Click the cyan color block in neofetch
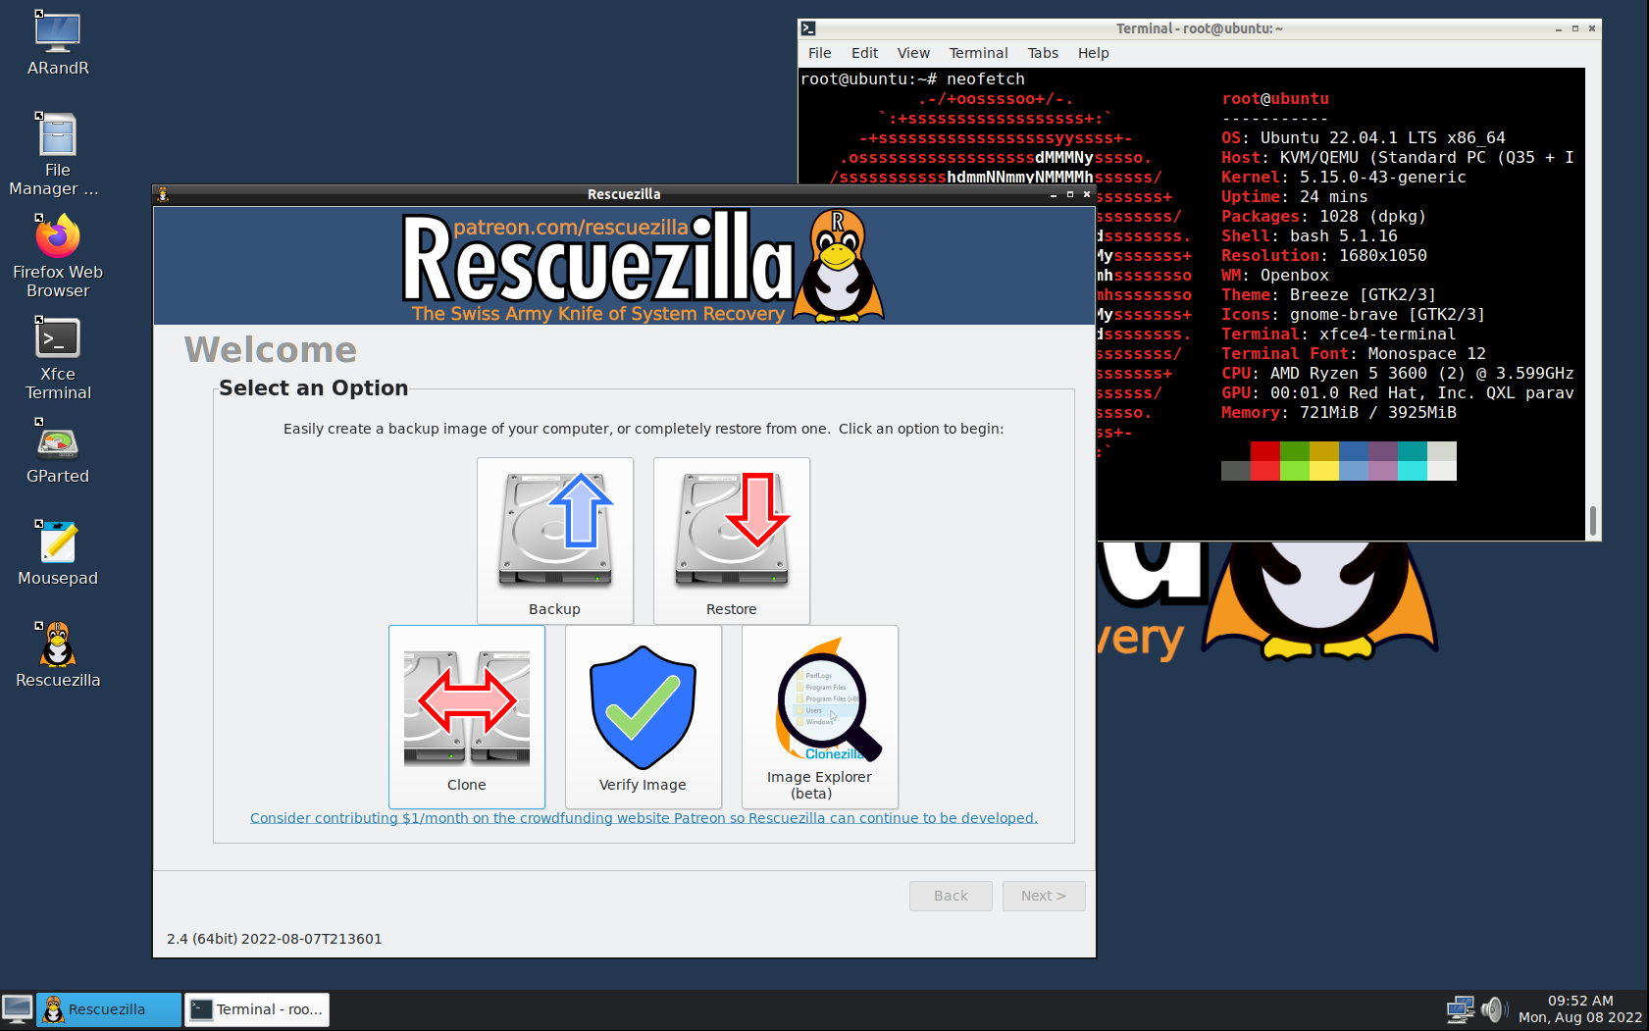The width and height of the screenshot is (1649, 1031). pyautogui.click(x=1413, y=461)
